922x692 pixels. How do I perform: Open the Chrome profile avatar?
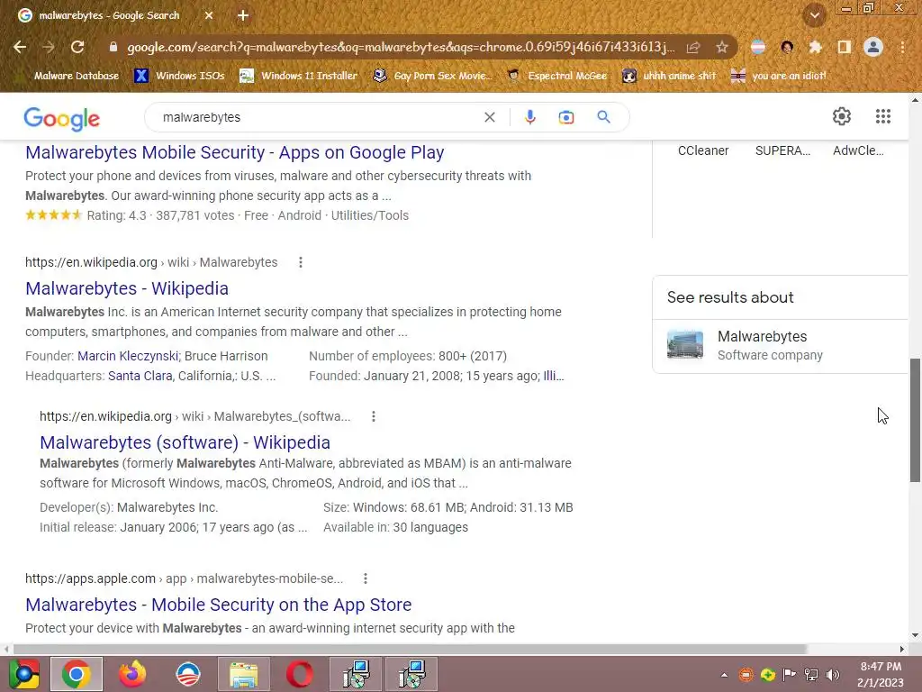tap(873, 47)
